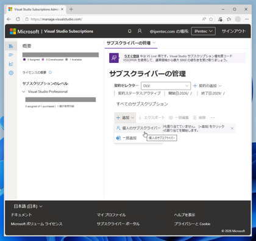The width and height of the screenshot is (256, 241).
Task: Open プライバシーと Cookie footer link
Action: pos(192,224)
